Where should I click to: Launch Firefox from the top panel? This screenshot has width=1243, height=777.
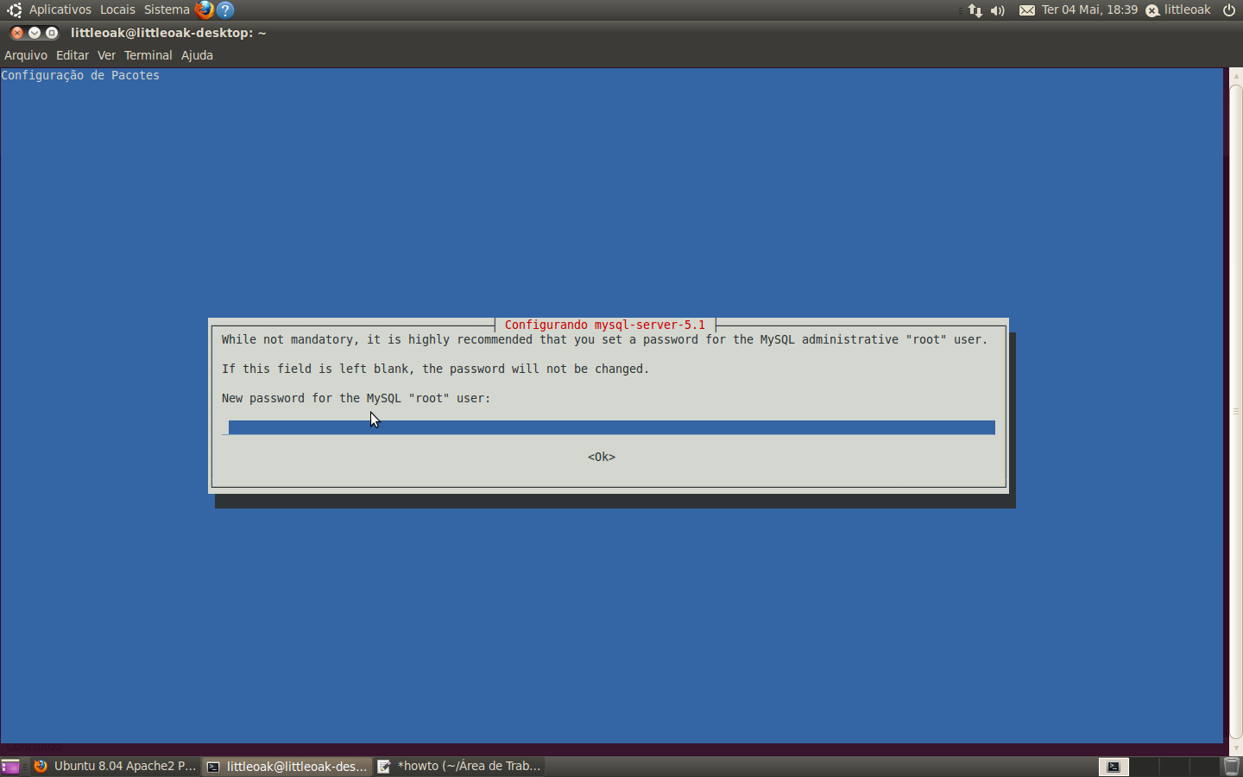click(204, 9)
